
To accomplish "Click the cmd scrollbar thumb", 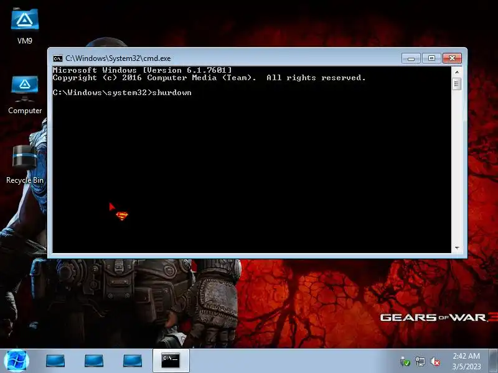I will click(457, 84).
